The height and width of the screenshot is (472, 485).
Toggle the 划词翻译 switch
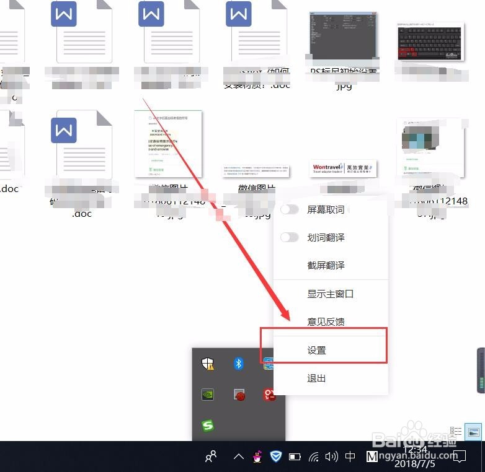click(x=290, y=237)
